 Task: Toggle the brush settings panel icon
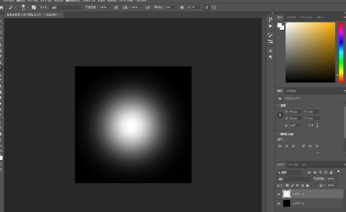34,7
